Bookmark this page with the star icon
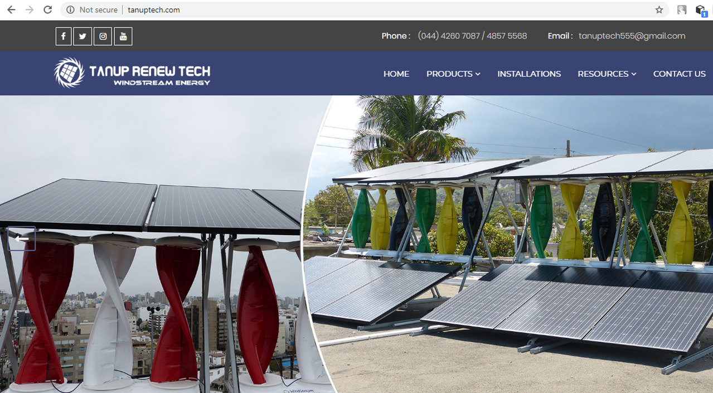The height and width of the screenshot is (393, 713). point(659,9)
